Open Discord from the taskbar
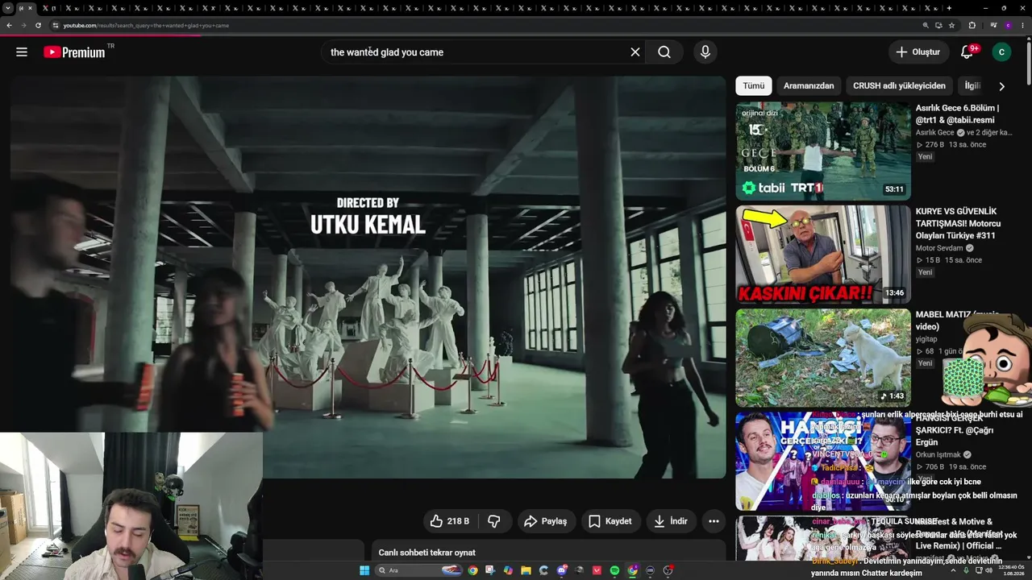1032x580 pixels. point(562,570)
